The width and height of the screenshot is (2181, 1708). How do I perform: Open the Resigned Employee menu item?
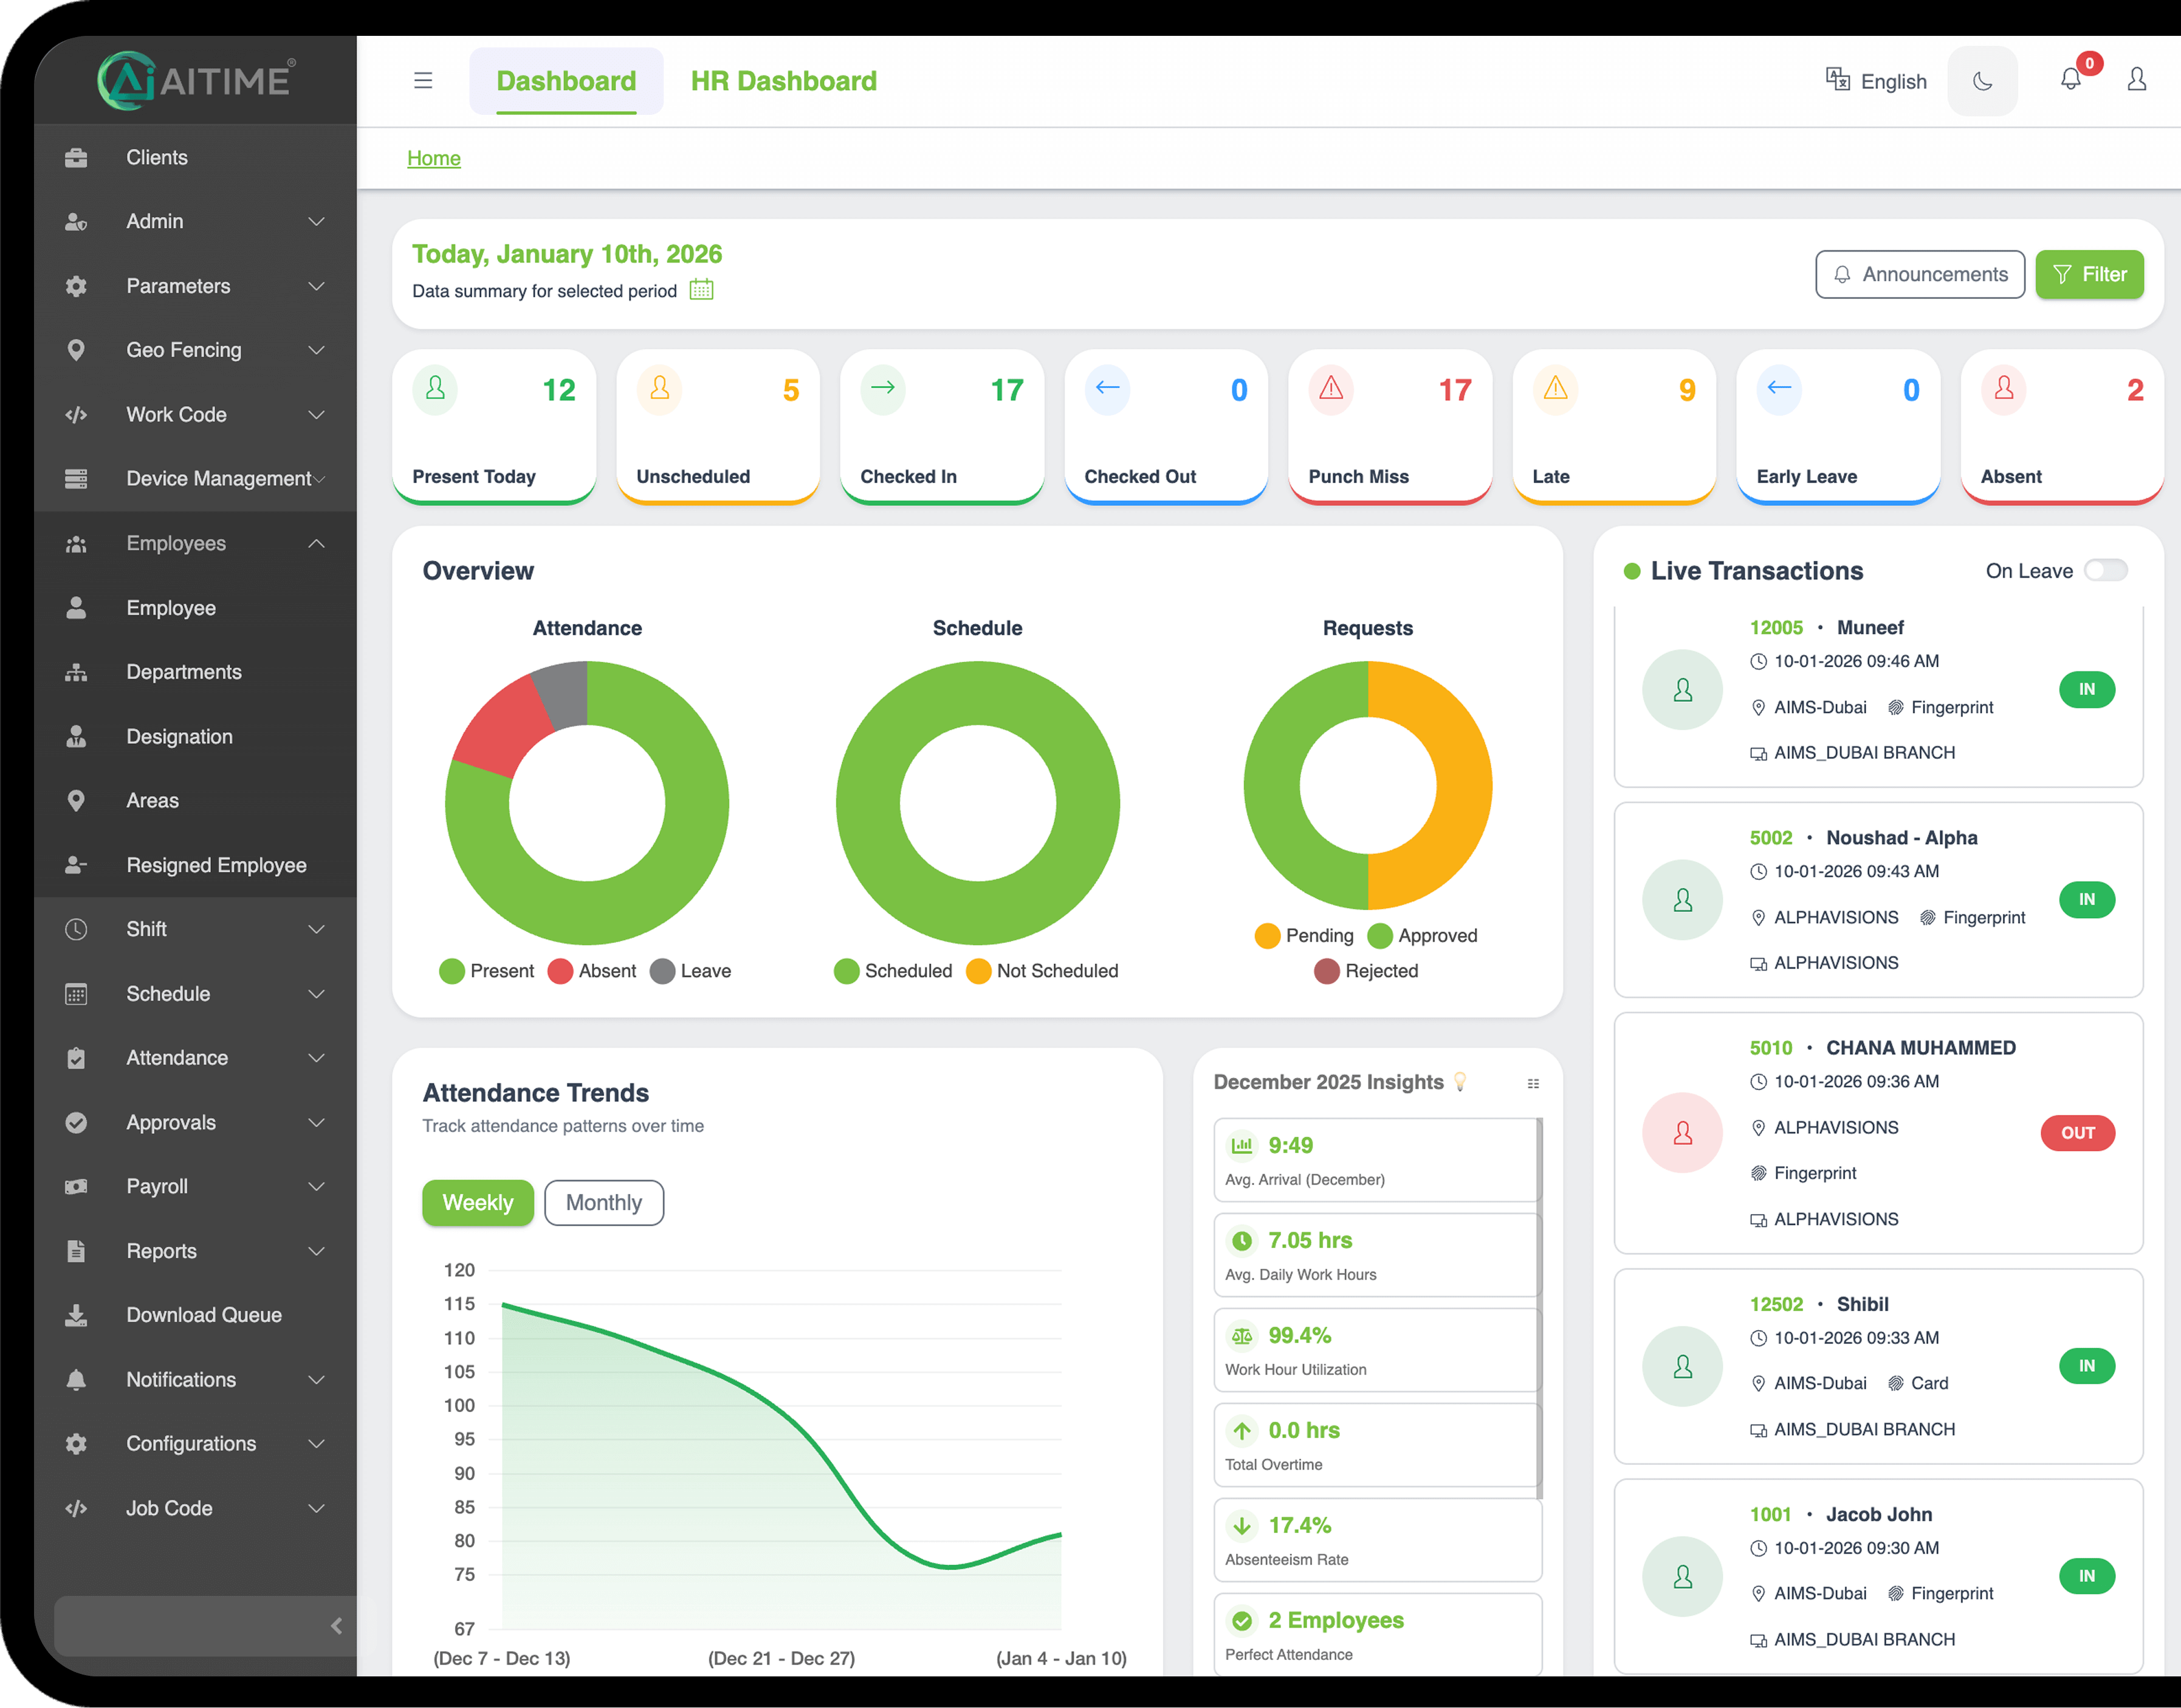point(216,864)
